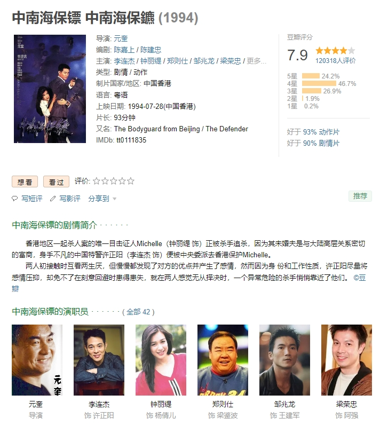
Task: Expand the 分享到 share dropdown
Action: coord(102,199)
